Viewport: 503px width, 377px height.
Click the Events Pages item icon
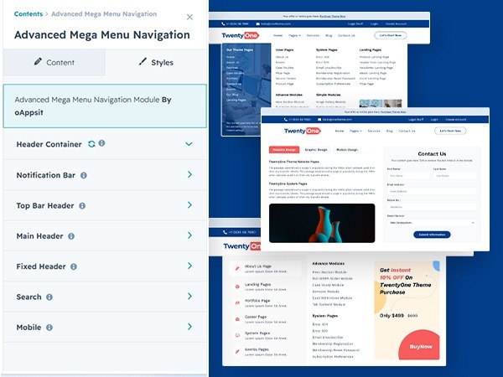(x=237, y=352)
